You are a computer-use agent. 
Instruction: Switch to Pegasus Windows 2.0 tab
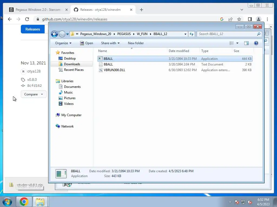tap(38, 10)
